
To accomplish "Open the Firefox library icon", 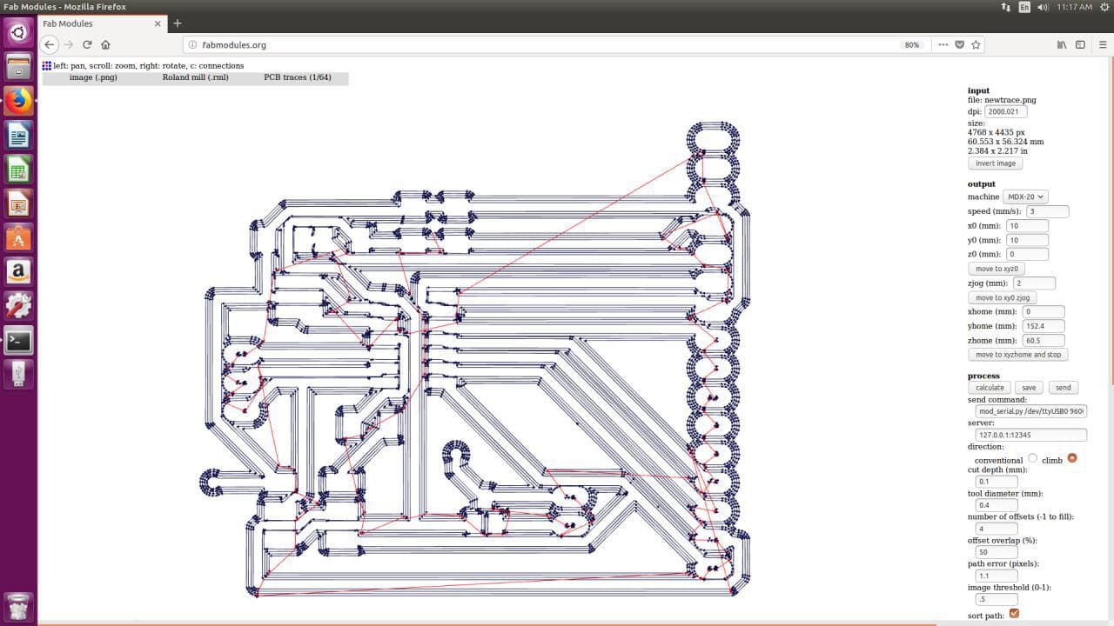I will coord(1061,44).
